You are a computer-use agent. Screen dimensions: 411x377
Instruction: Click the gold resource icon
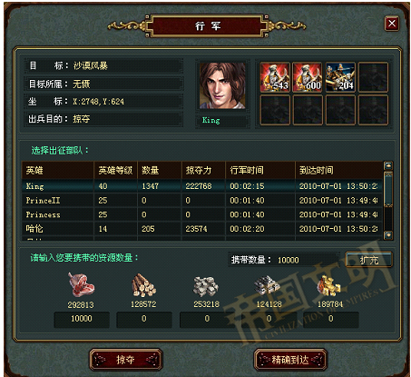coord(329,285)
